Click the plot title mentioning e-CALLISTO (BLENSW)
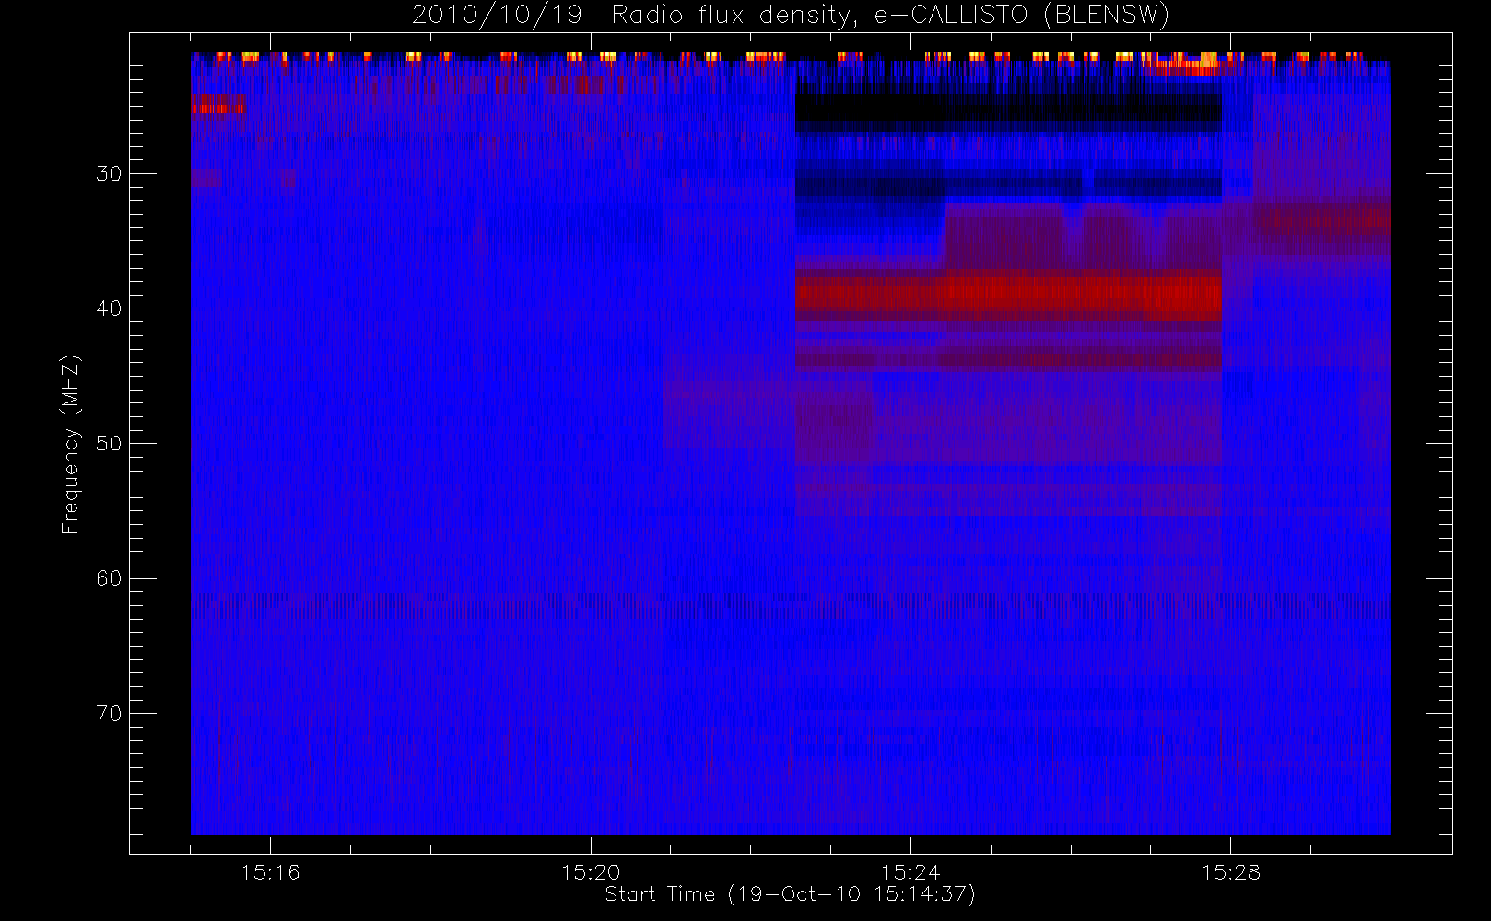 791,15
